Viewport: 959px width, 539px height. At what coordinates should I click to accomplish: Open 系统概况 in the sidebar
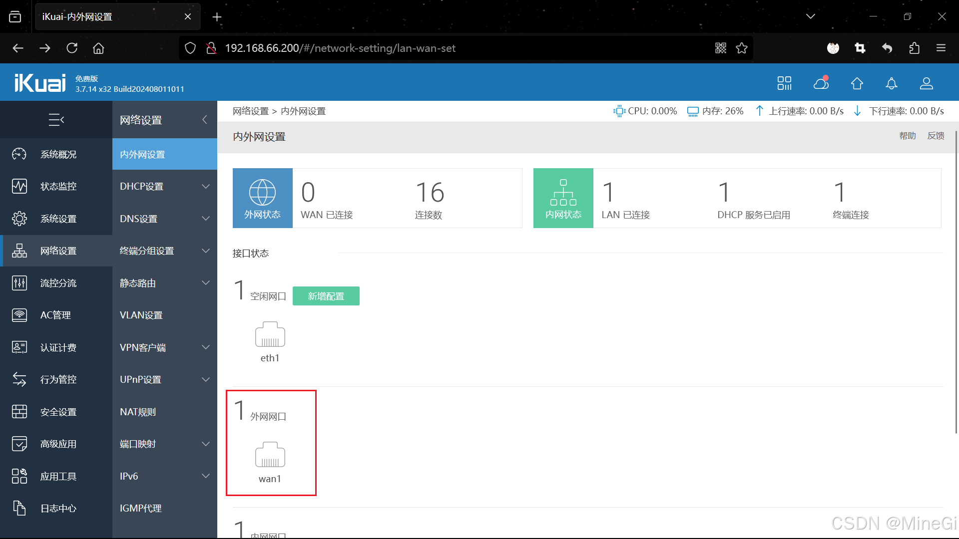click(x=58, y=154)
